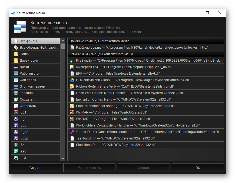The width and height of the screenshot is (235, 183).
Task: Click the WinRAR icon for '.001'
Action: 16,112
